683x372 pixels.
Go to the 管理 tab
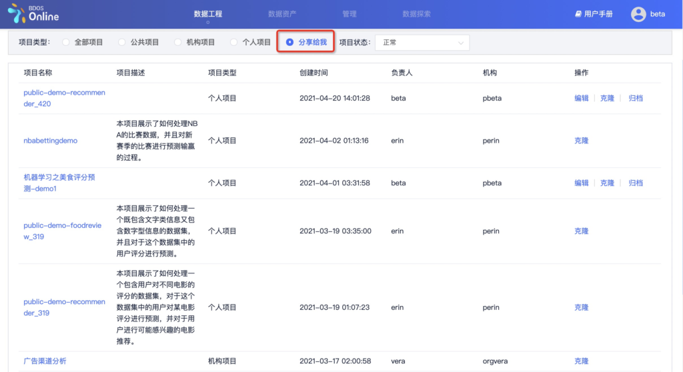point(349,14)
